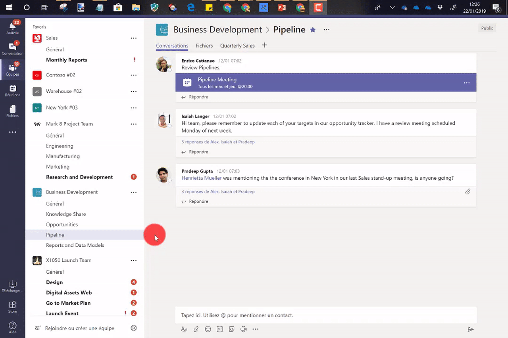
Task: Click the message compose box
Action: point(326,315)
